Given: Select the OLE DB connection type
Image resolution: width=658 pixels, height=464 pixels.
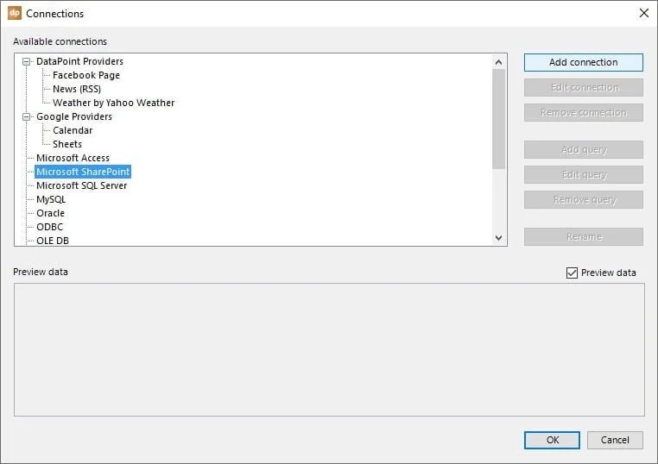Looking at the screenshot, I should (x=53, y=241).
